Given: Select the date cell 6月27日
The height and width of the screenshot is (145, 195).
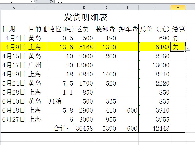Looking at the screenshot, I should [x=14, y=119].
